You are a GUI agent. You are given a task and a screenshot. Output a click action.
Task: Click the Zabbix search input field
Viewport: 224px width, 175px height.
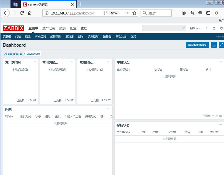point(162,28)
